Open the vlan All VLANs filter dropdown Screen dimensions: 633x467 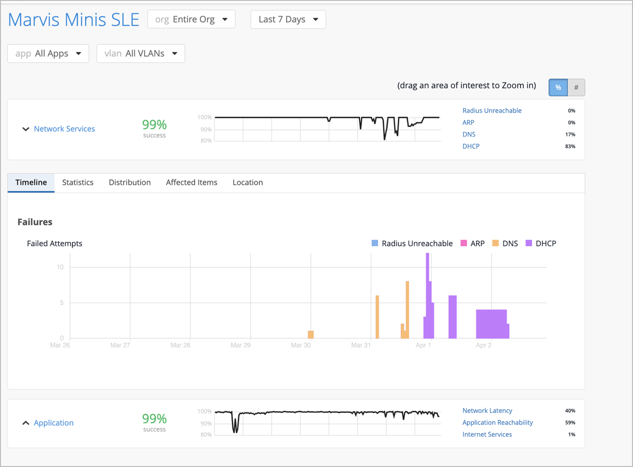(x=141, y=54)
